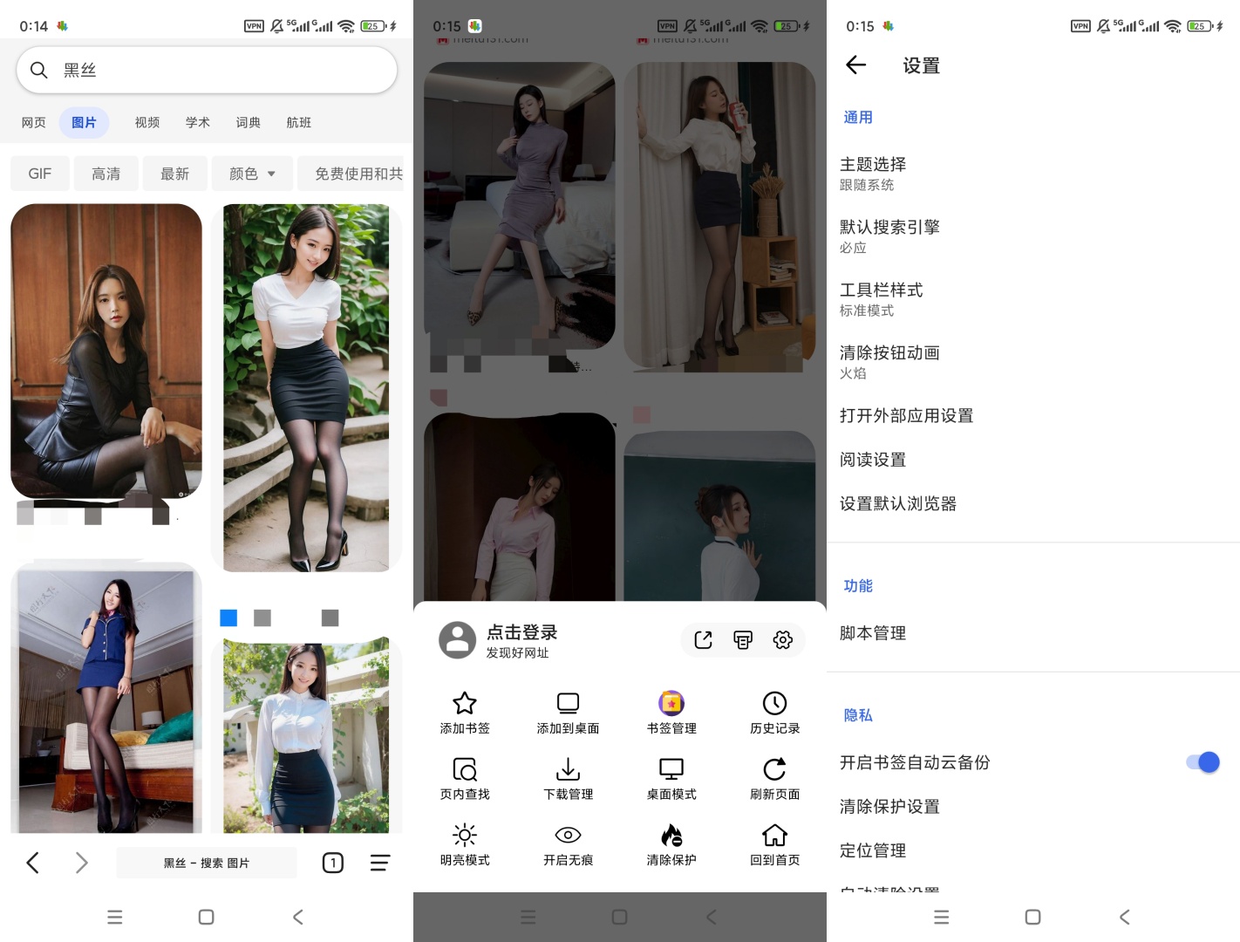The image size is (1240, 942).
Task: Tap 刷新页面 refresh icon
Action: (774, 769)
